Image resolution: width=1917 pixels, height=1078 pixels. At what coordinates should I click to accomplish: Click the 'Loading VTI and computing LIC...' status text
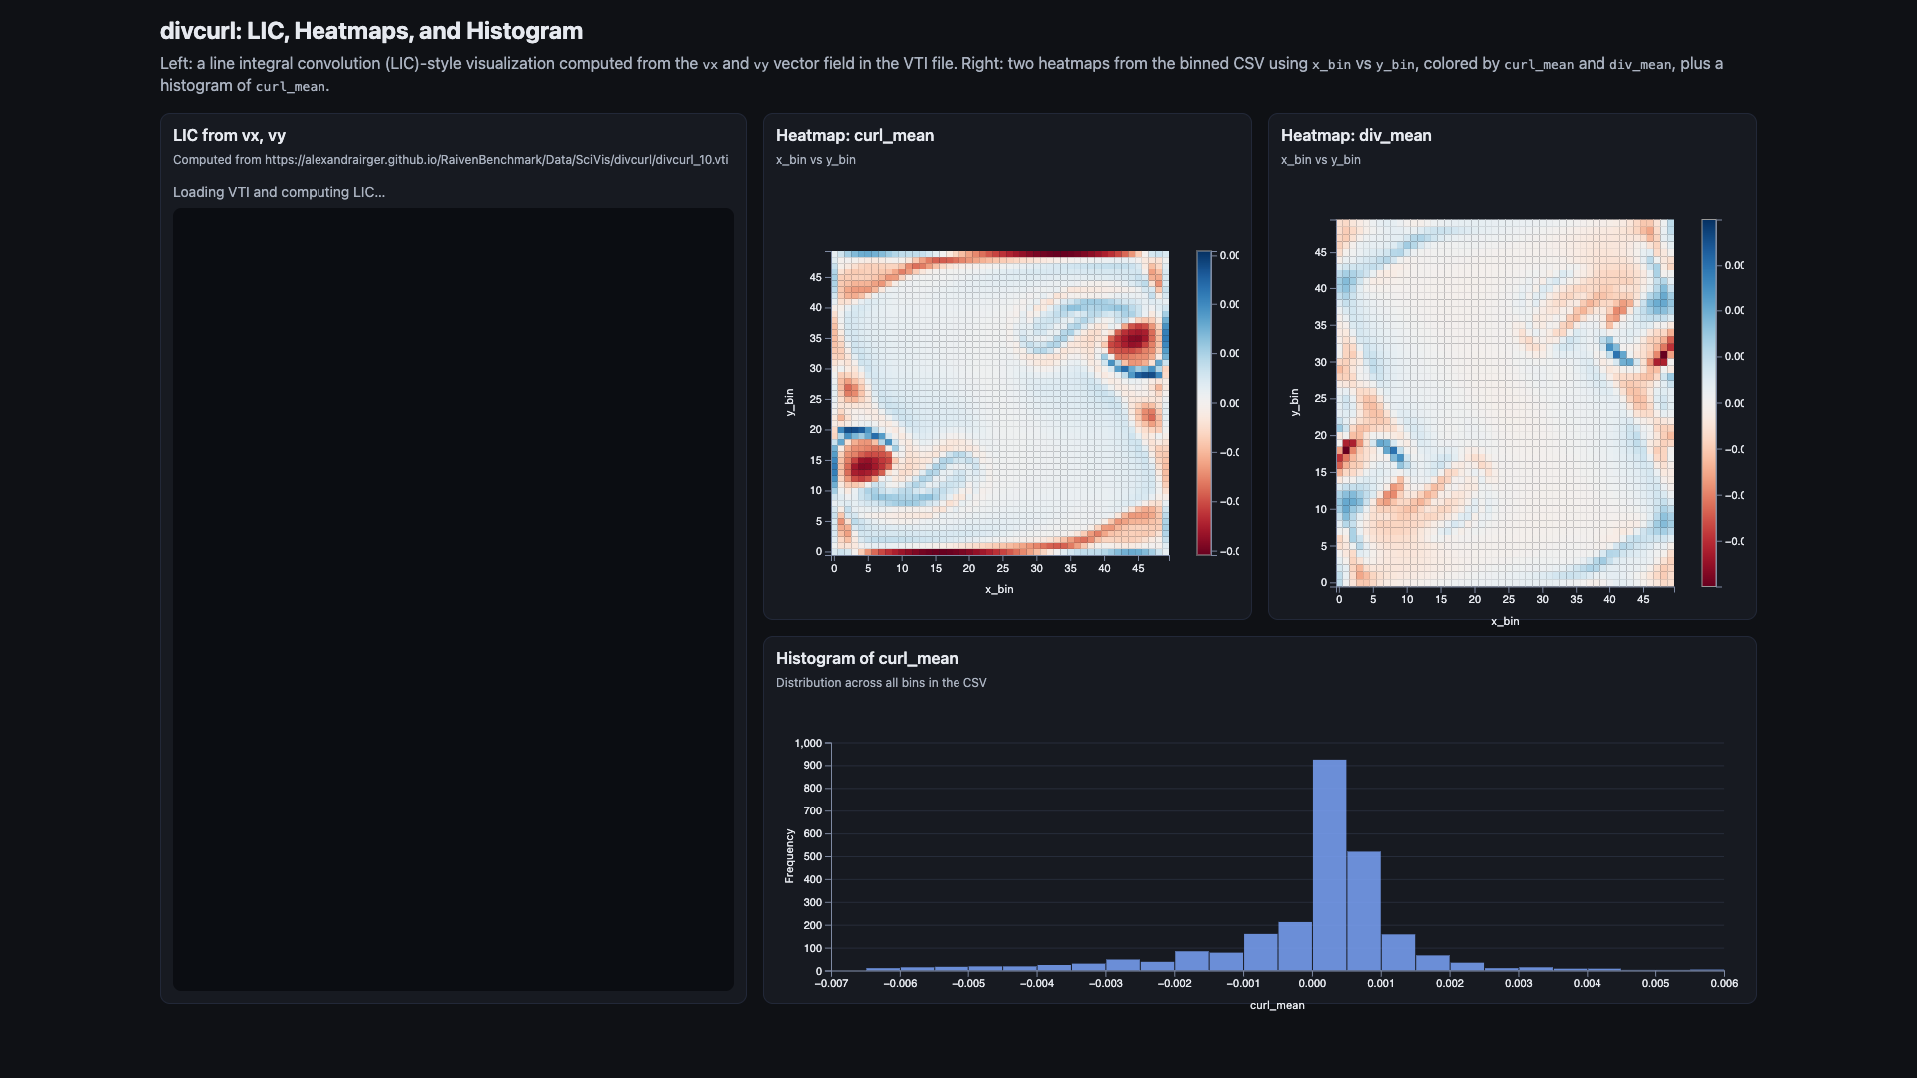click(x=279, y=192)
